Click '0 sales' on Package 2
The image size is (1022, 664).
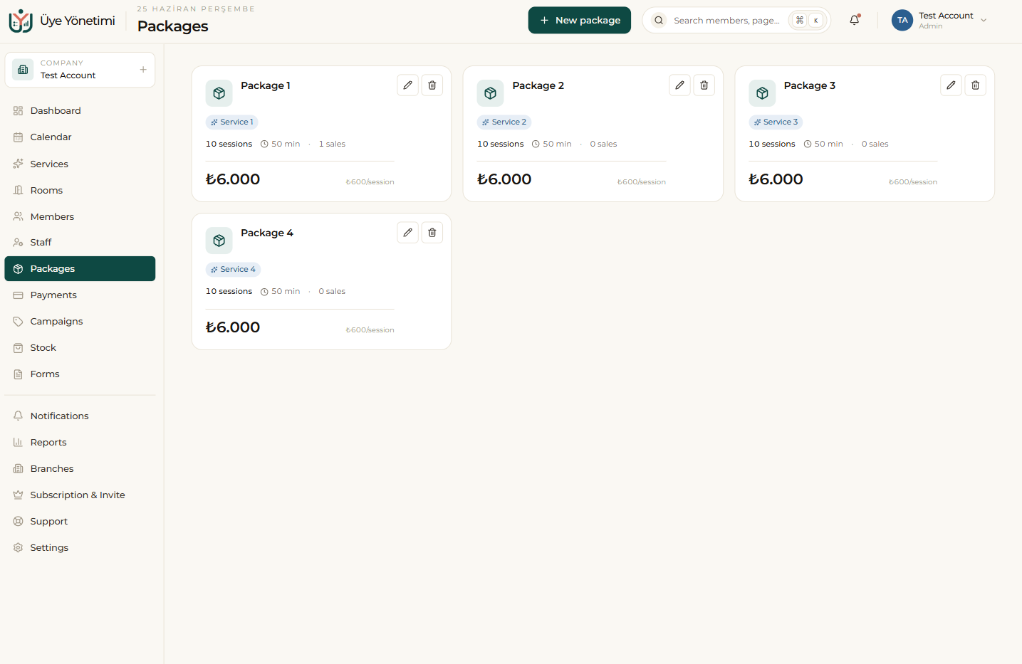coord(603,144)
